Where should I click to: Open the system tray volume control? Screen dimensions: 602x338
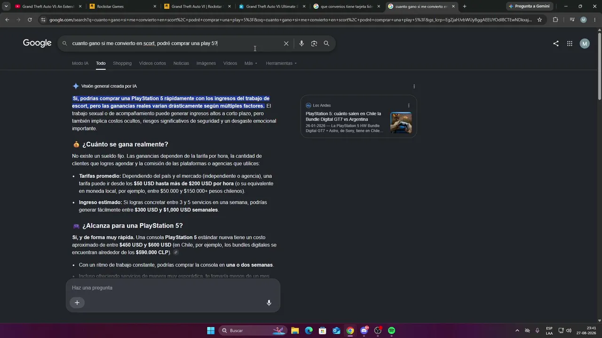click(569, 330)
